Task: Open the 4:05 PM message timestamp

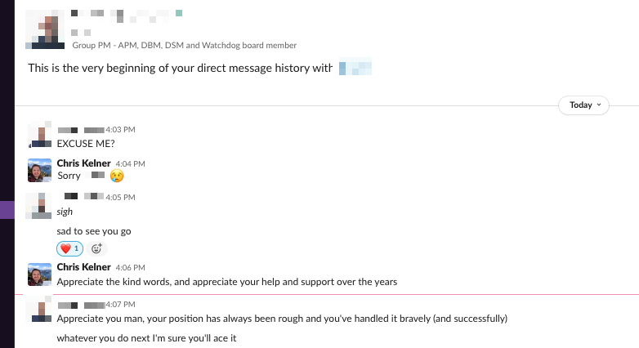Action: (120, 197)
